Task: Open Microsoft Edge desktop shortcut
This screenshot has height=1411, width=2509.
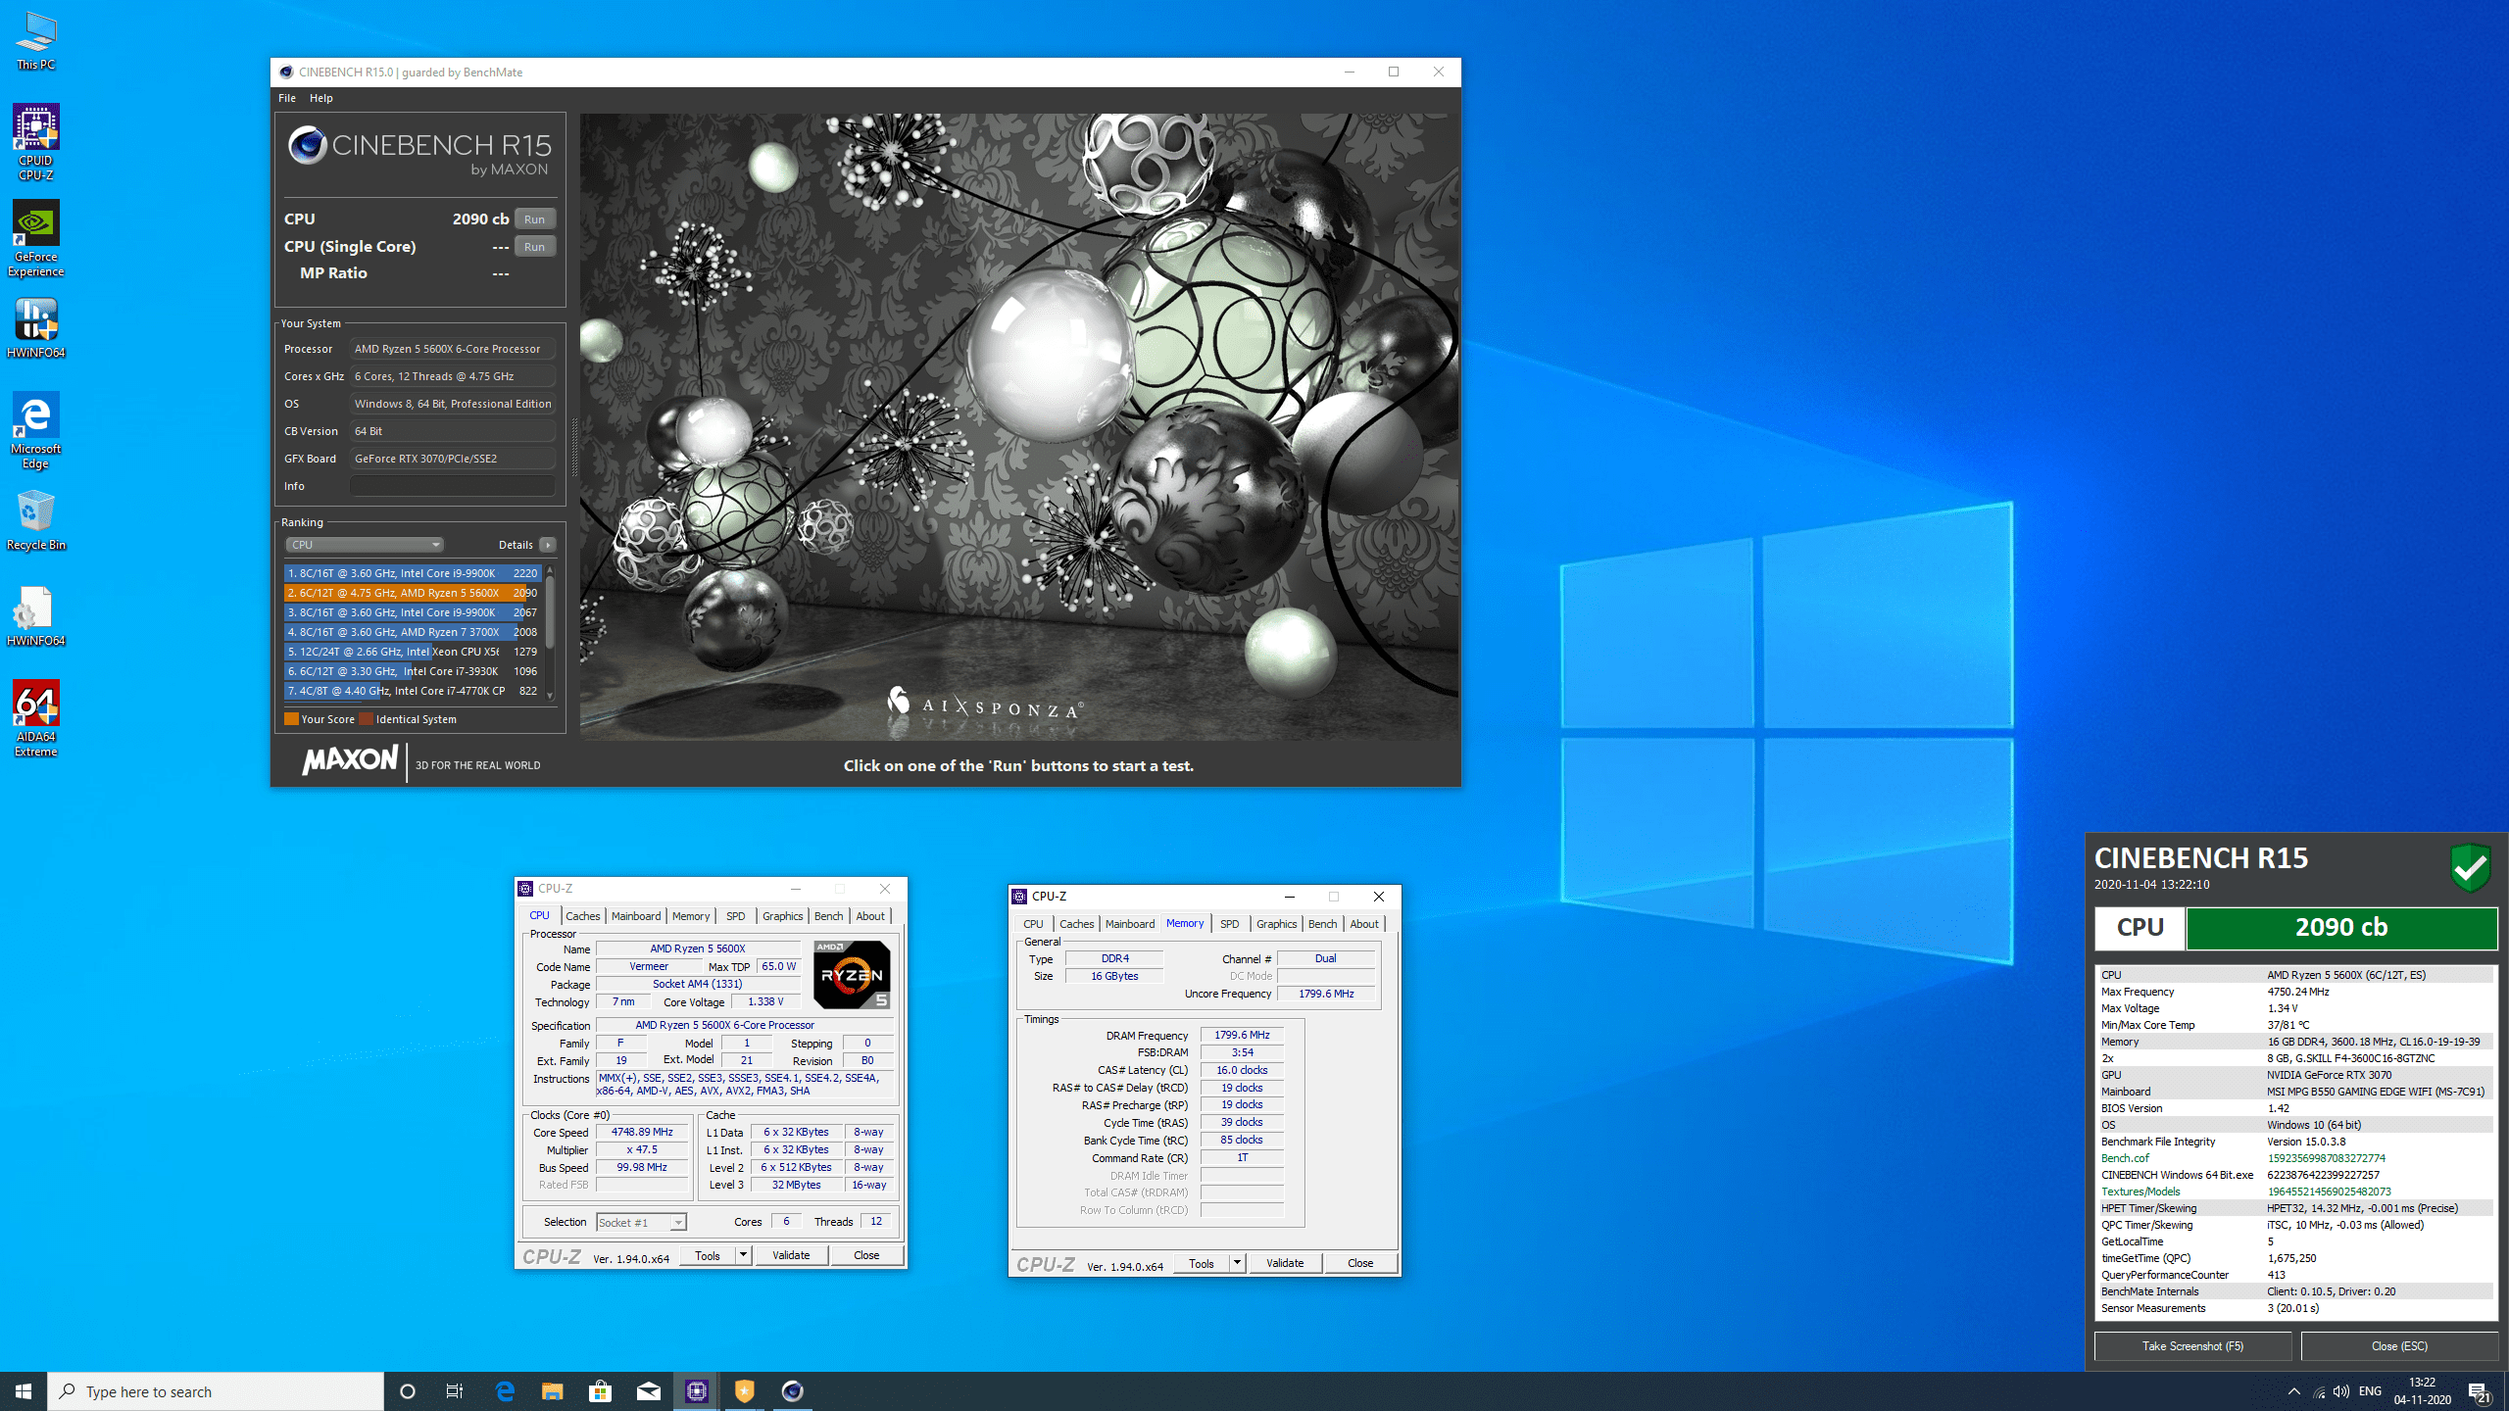Action: click(36, 431)
